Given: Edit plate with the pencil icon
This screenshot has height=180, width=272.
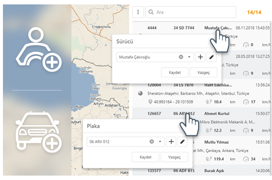Looking at the screenshot, I should tap(182, 142).
